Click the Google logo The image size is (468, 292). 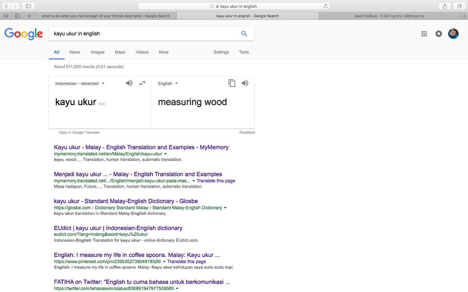point(23,33)
